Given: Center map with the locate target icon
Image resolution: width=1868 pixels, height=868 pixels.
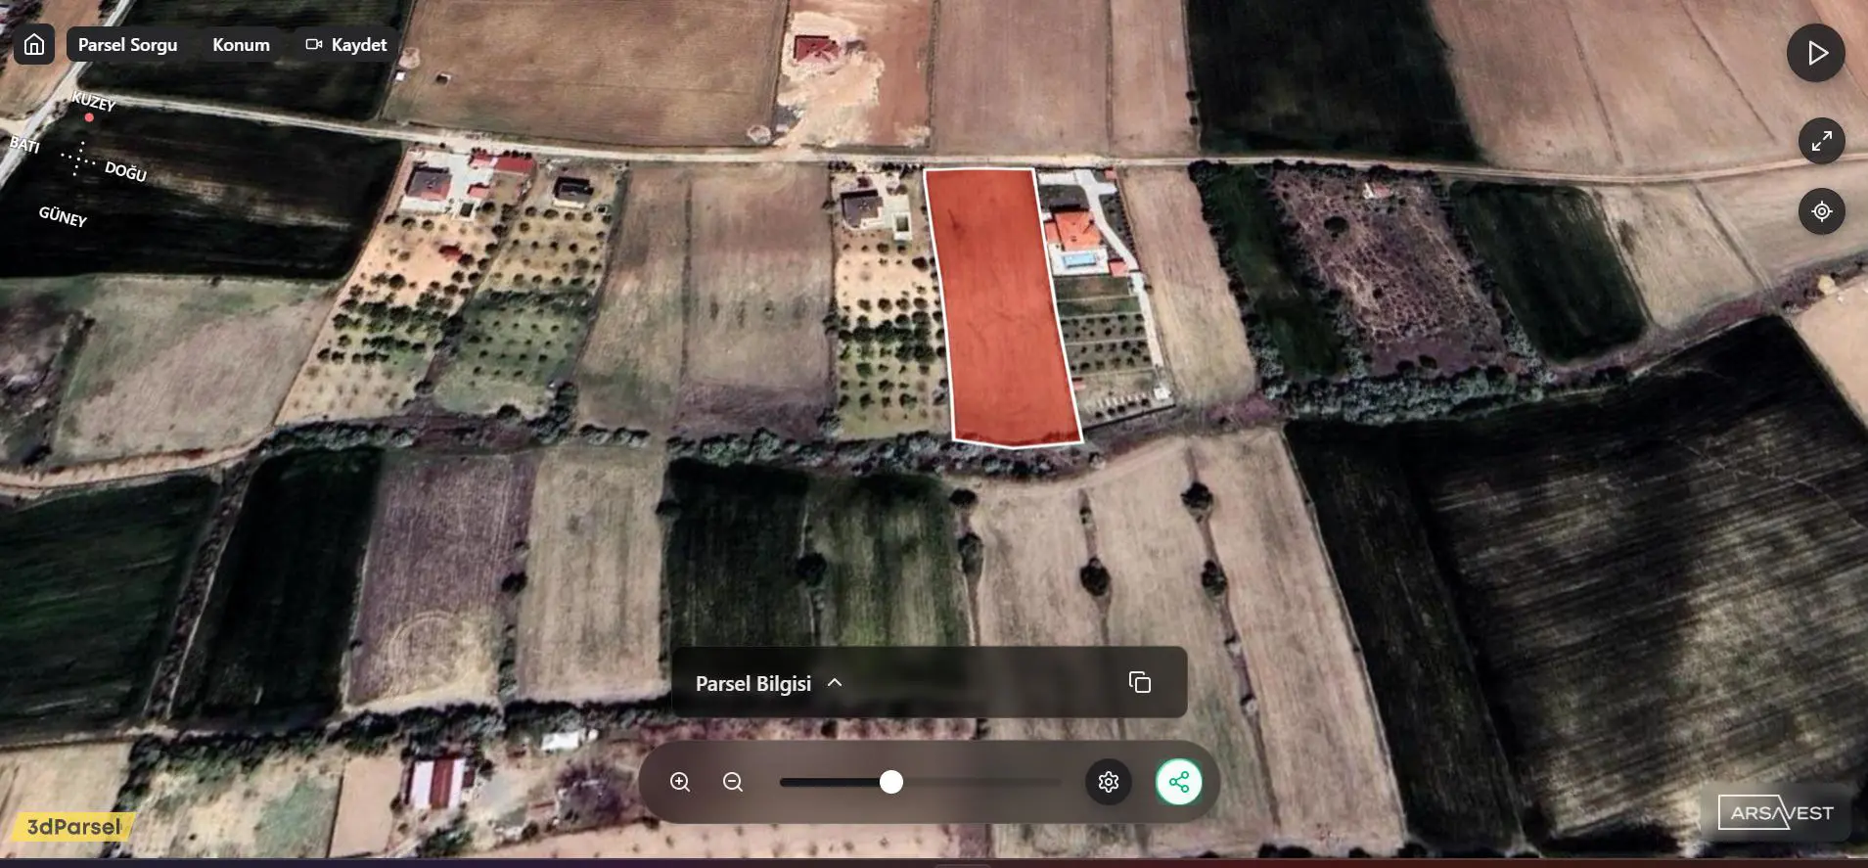Looking at the screenshot, I should click(x=1821, y=211).
